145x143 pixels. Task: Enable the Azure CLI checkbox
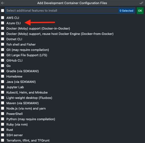tap(2, 23)
